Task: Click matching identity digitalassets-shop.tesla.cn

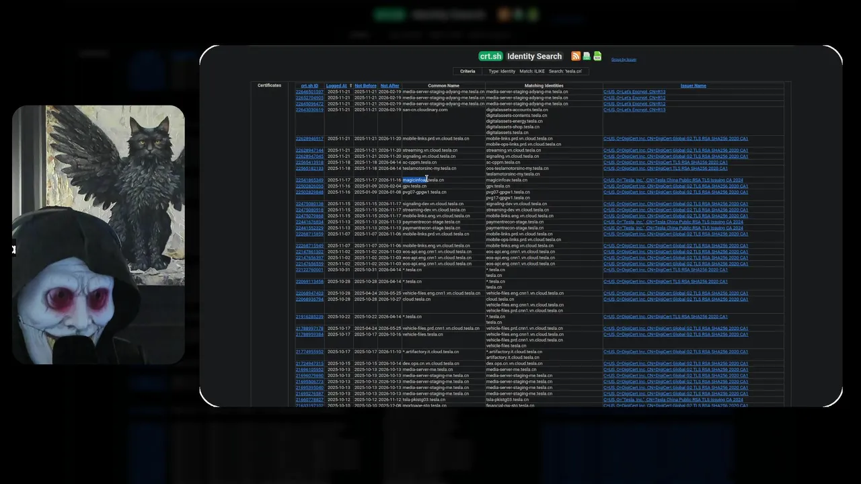Action: tap(513, 127)
